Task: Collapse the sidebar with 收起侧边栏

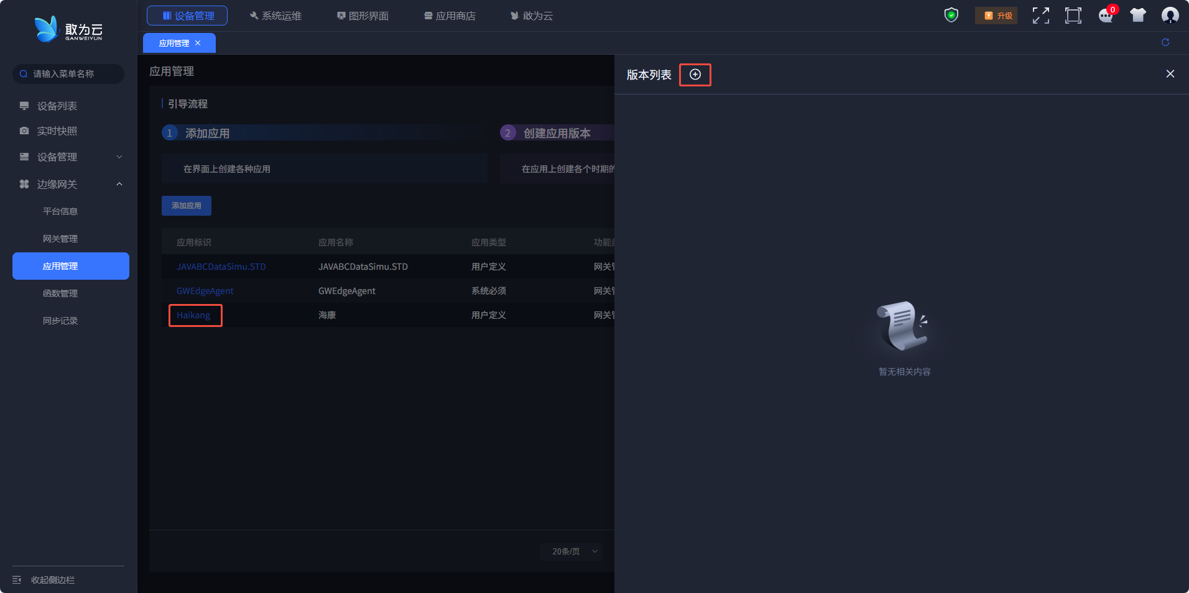Action: (44, 580)
